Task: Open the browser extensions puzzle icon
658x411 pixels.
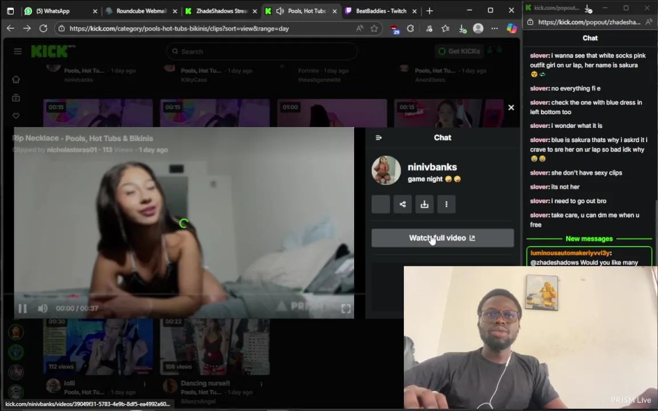Action: pyautogui.click(x=411, y=29)
